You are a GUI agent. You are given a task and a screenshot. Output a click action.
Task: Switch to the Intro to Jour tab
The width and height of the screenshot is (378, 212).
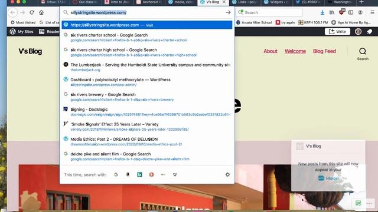[117, 2]
